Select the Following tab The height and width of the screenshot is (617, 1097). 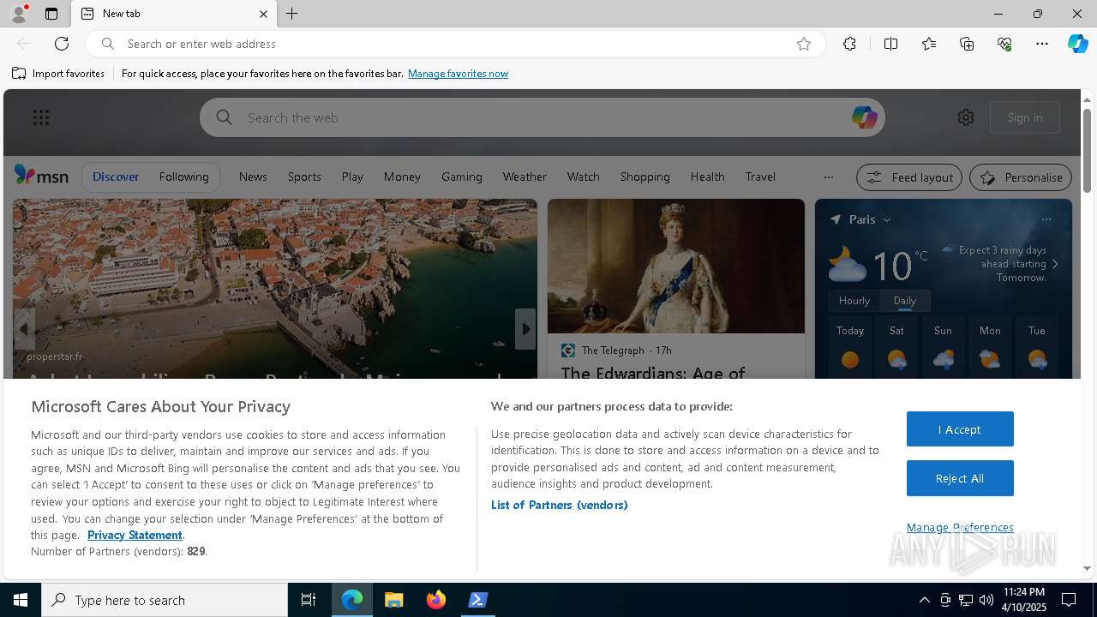[183, 177]
